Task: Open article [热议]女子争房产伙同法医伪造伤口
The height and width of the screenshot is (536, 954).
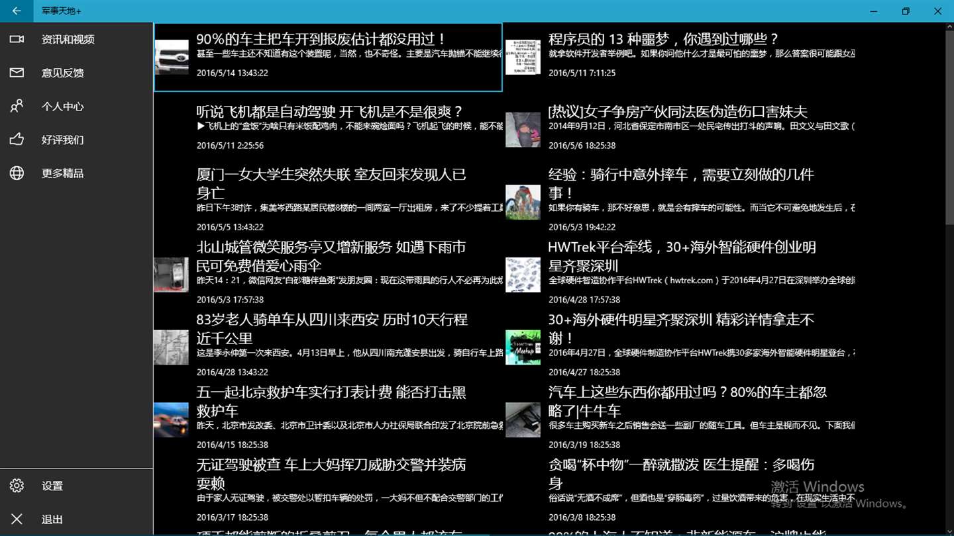Action: [x=680, y=130]
